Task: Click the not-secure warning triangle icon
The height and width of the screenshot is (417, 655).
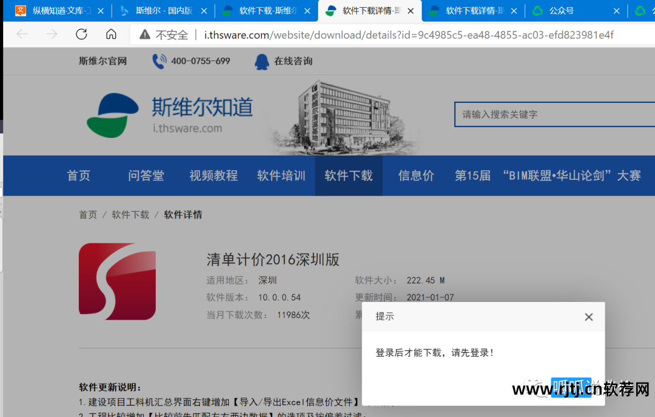Action: click(x=144, y=34)
